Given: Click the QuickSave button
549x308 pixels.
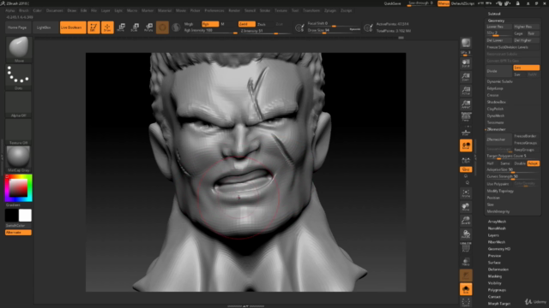Looking at the screenshot, I should click(x=392, y=3).
